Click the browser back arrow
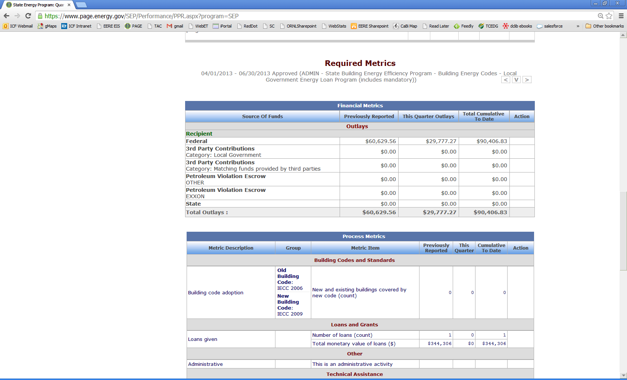 [x=6, y=16]
